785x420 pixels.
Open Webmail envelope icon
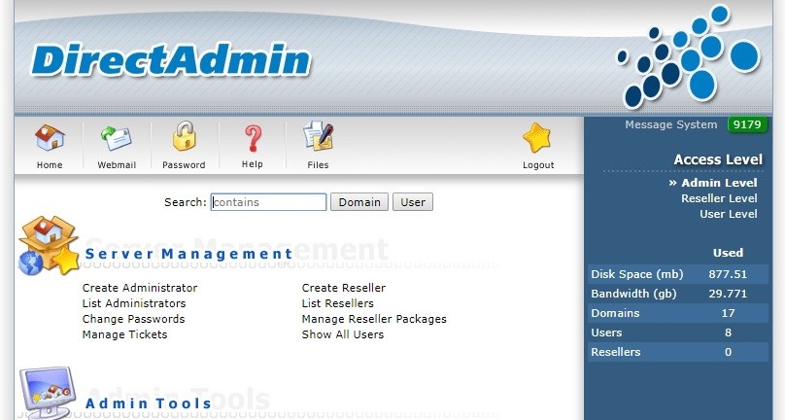click(117, 138)
